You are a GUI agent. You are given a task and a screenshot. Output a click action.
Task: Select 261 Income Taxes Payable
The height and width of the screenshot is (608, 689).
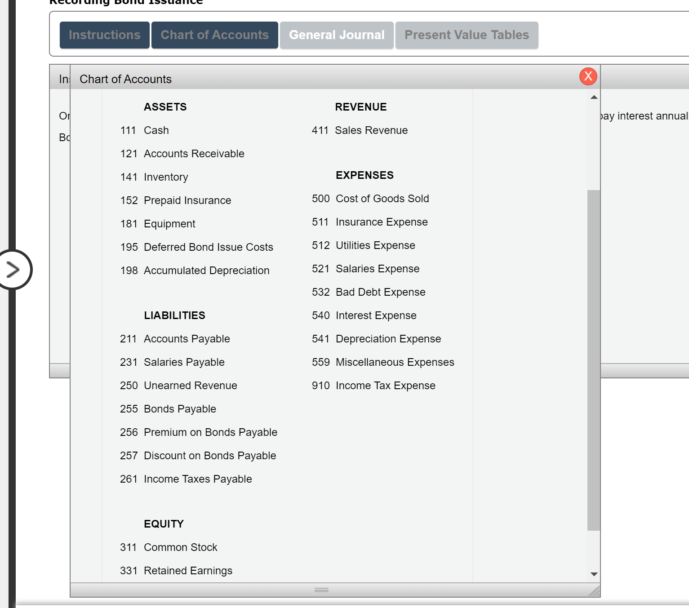point(186,479)
